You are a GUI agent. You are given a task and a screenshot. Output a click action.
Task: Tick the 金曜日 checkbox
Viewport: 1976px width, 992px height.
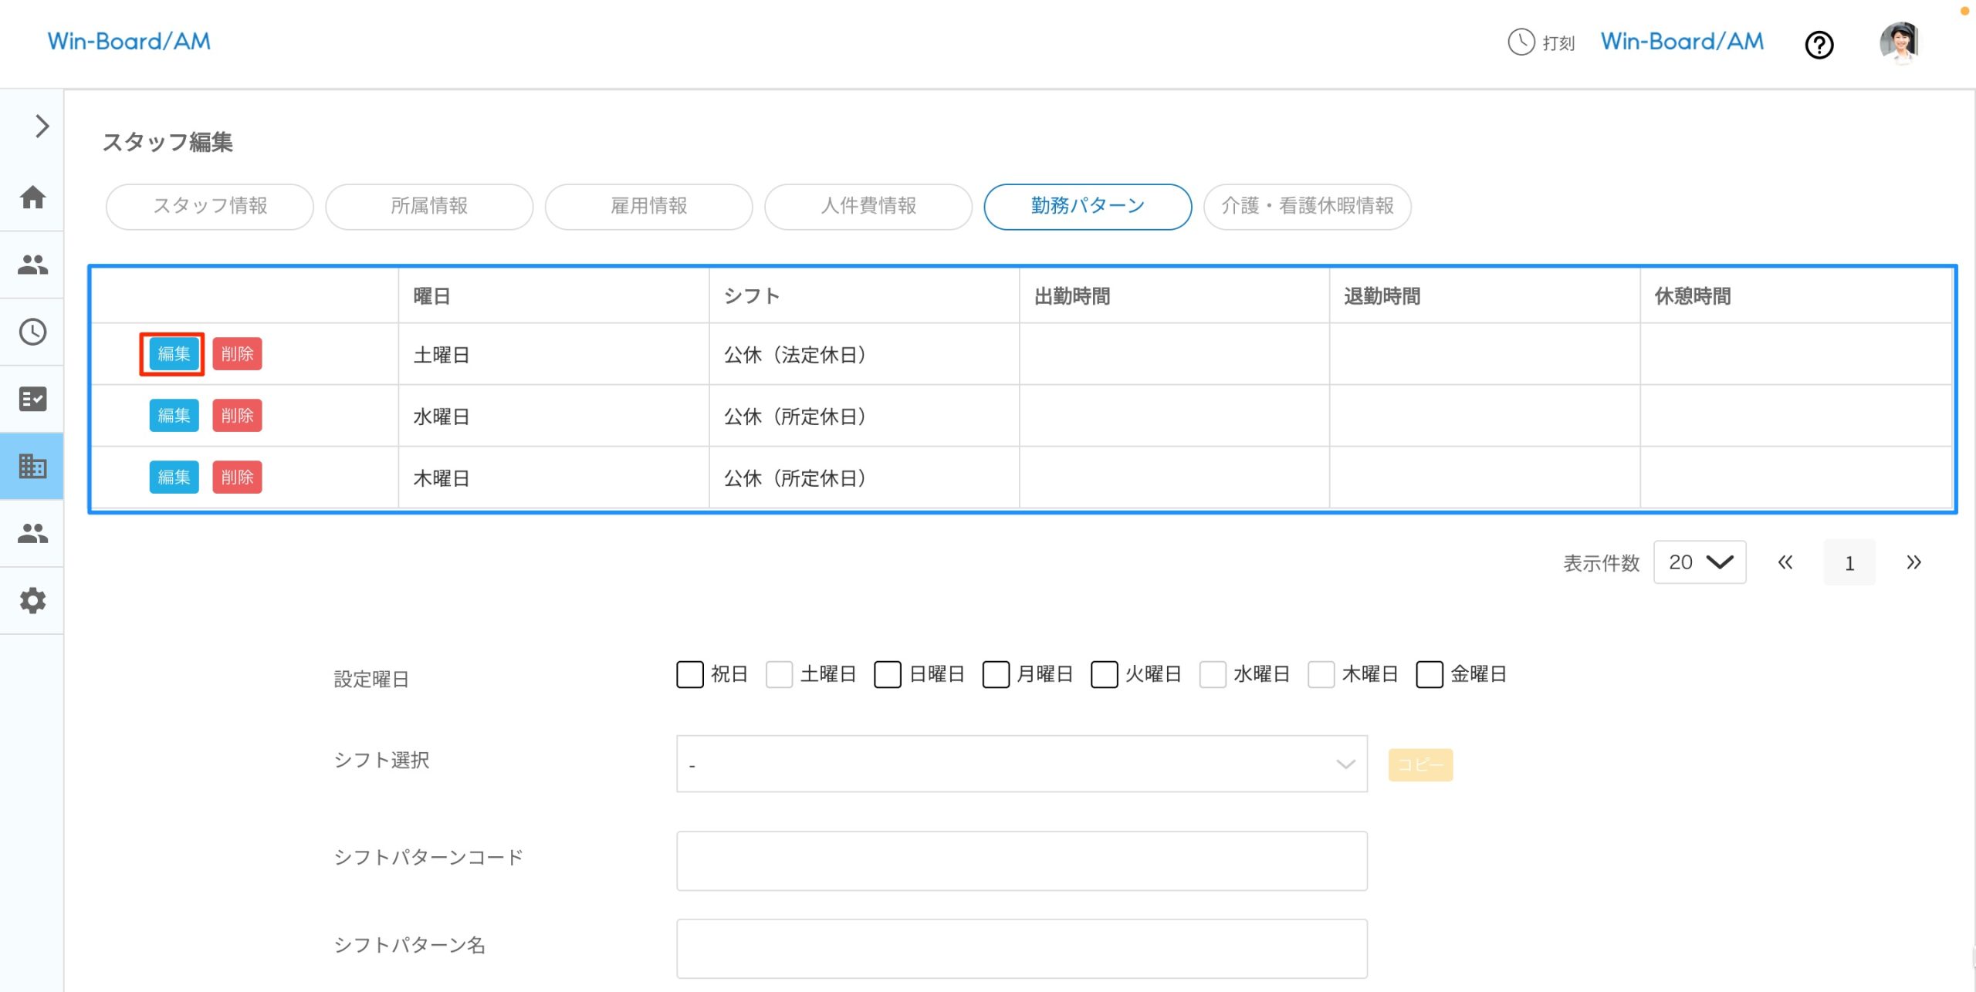click(1429, 674)
